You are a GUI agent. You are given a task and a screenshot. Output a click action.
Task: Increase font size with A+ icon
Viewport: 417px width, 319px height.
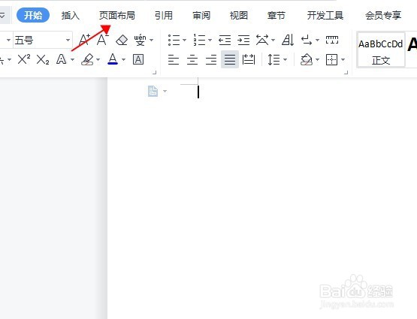(85, 40)
